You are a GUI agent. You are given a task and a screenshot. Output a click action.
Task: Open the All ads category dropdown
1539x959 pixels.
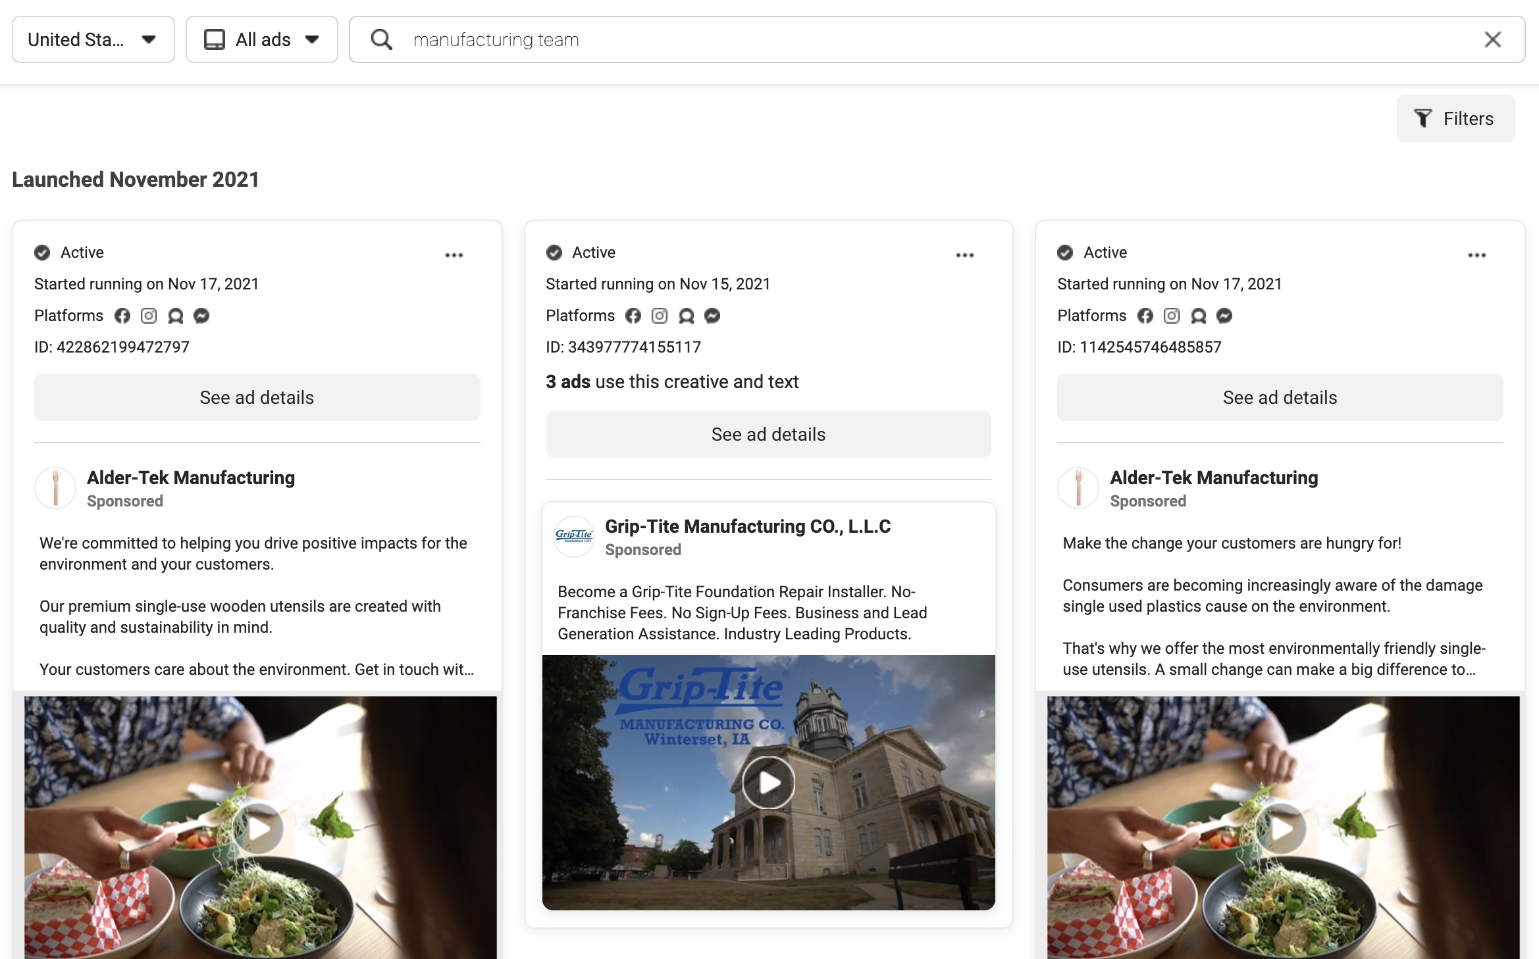(x=261, y=39)
